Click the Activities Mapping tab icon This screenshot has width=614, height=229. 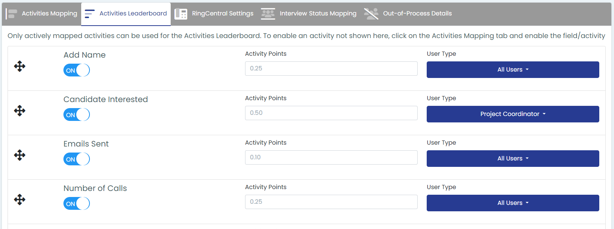pyautogui.click(x=12, y=14)
